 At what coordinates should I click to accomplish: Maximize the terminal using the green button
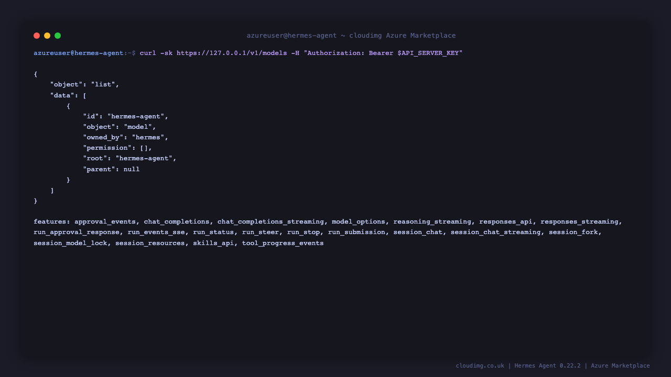[58, 36]
